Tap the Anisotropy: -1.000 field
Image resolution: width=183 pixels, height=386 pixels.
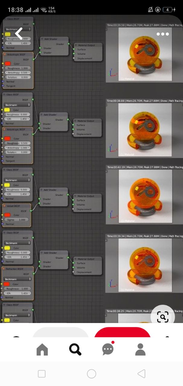coord(18,148)
